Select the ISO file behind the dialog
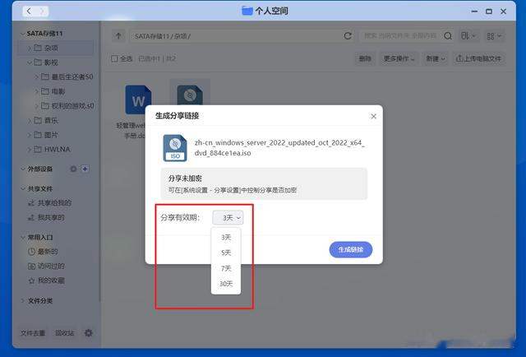526x357 pixels. coord(190,95)
